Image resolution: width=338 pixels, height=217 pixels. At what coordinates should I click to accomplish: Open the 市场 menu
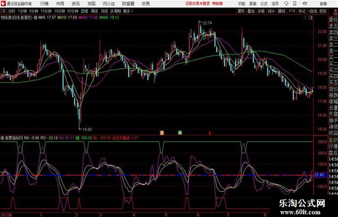click(x=60, y=4)
